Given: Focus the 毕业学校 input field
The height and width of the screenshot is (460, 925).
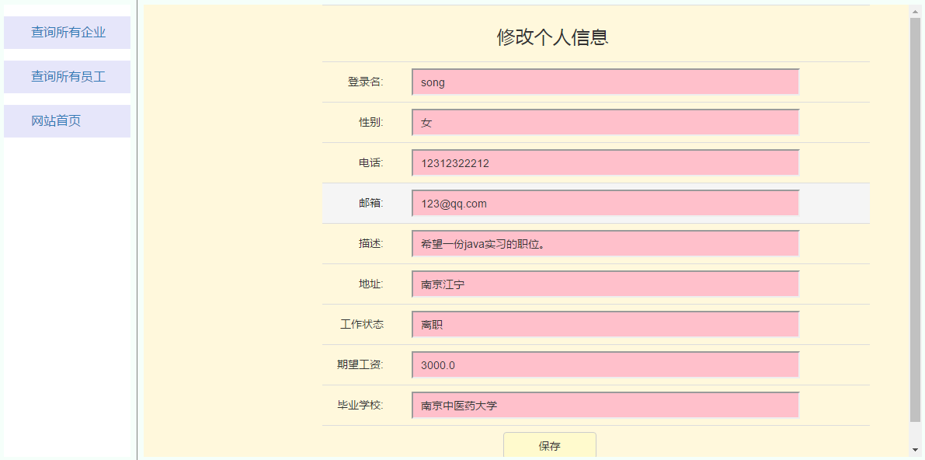Looking at the screenshot, I should [x=605, y=406].
